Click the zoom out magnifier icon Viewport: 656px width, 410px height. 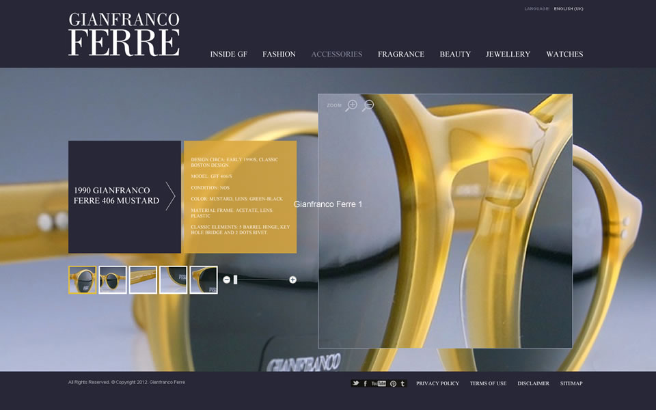pos(368,105)
